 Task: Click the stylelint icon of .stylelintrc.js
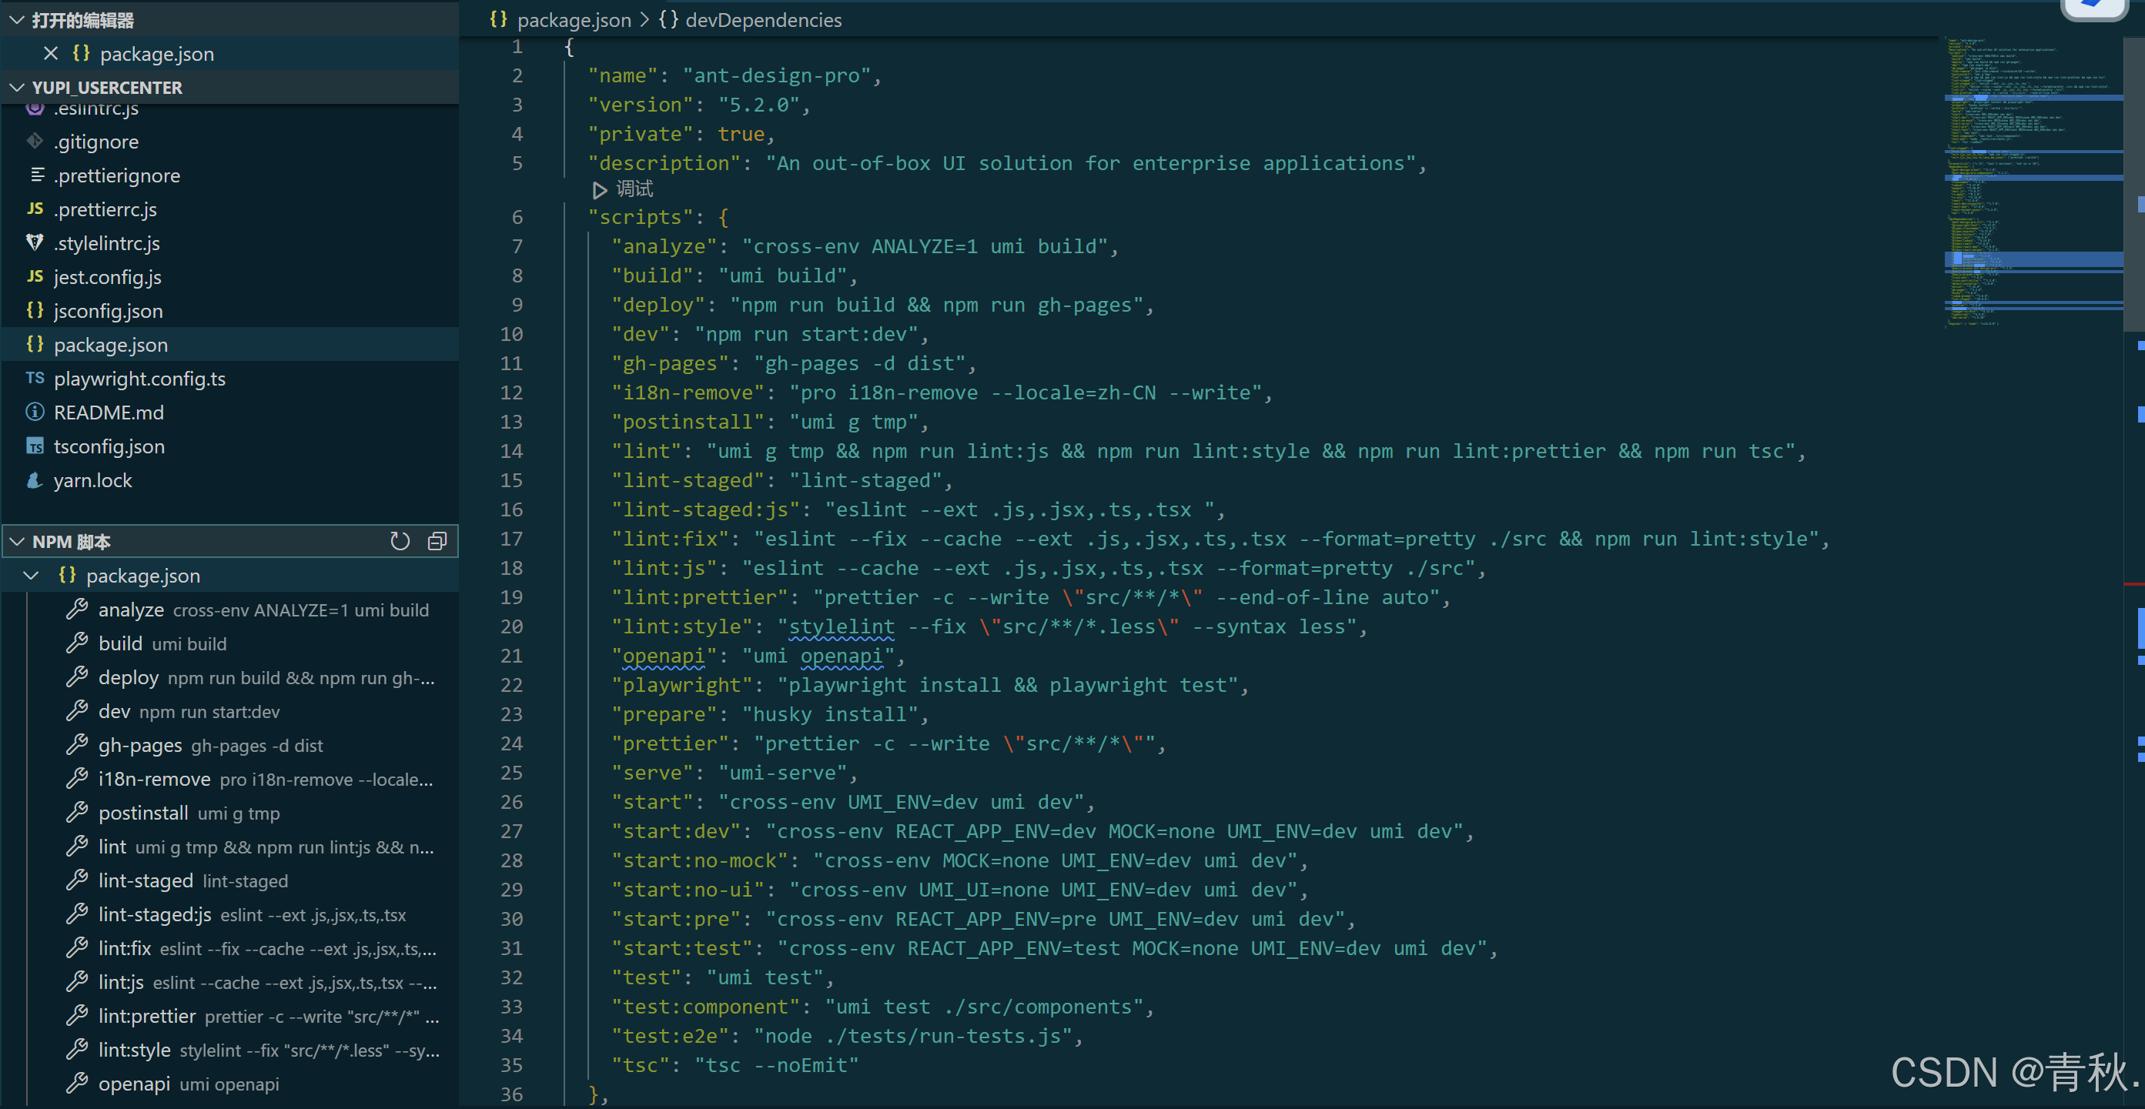pyautogui.click(x=34, y=243)
